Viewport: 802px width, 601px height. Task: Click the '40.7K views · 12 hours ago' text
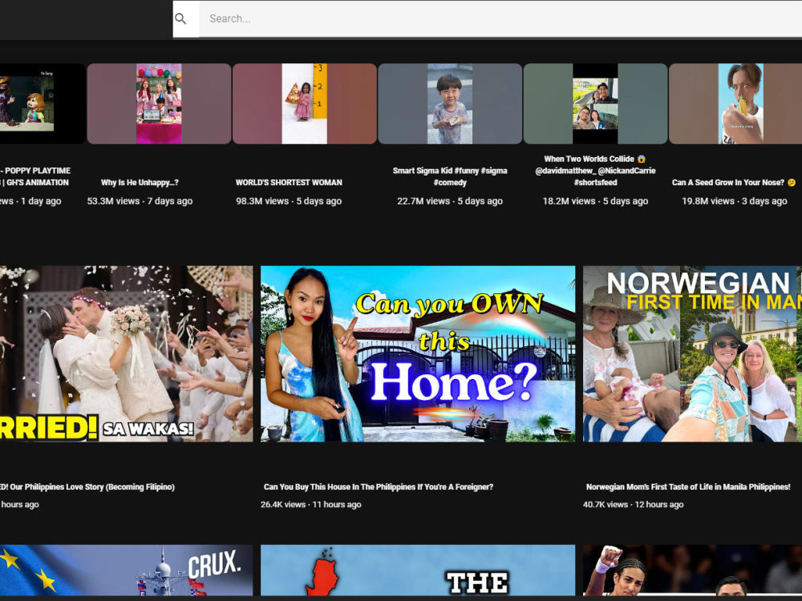coord(634,504)
